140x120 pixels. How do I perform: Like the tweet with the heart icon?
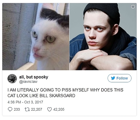[49, 109]
